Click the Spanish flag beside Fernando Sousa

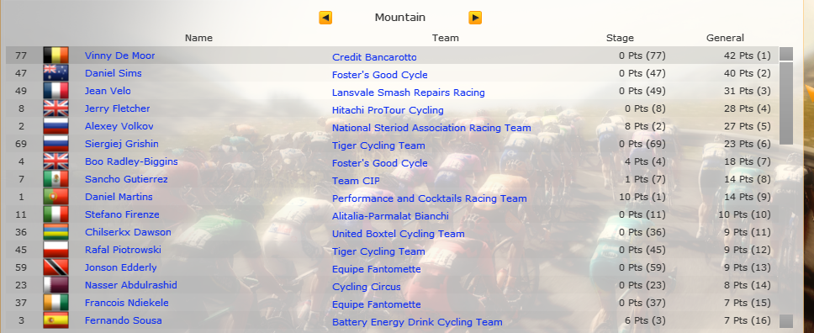[x=55, y=320]
